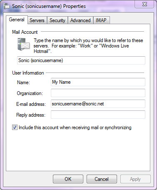Click the mail account name field
157x190 pixels.
(81, 60)
